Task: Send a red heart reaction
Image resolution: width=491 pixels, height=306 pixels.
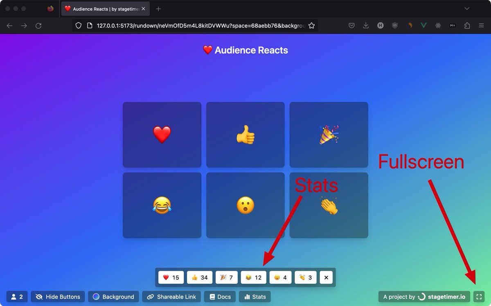Action: (162, 135)
